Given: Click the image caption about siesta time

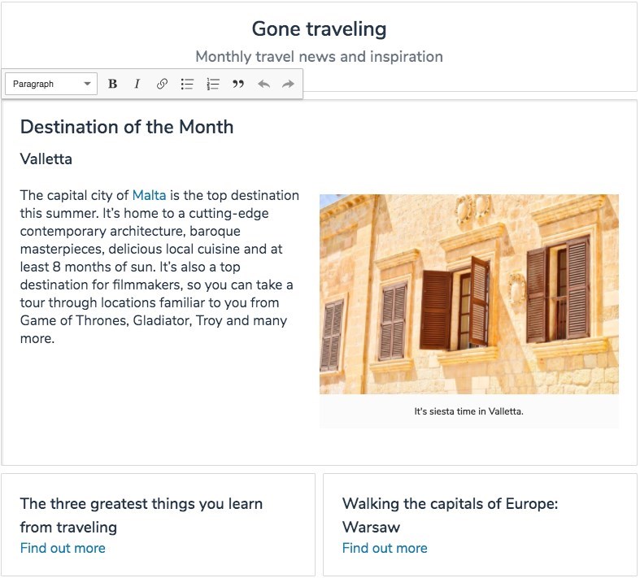Looking at the screenshot, I should click(x=468, y=411).
